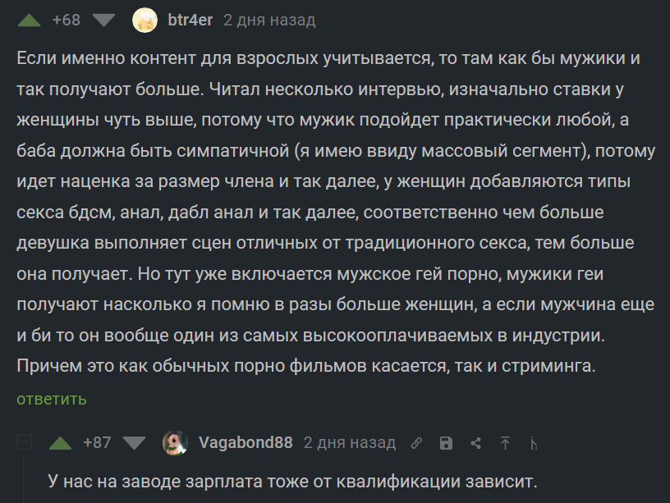Viewport: 670px width, 503px height.
Task: Save Vagabond88's comment with floppy icon
Action: (446, 444)
